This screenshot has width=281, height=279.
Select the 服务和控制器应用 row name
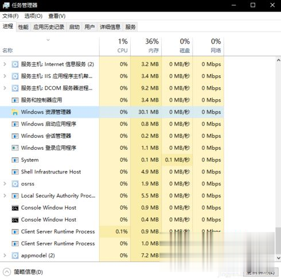pyautogui.click(x=41, y=100)
